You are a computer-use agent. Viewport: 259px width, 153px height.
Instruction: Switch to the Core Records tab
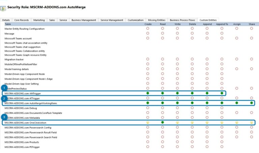(22, 20)
